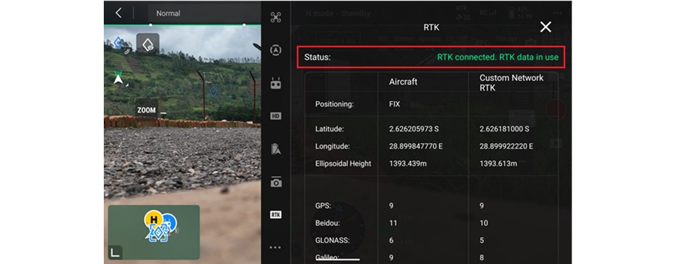Click the Custom Network RTK column header

pyautogui.click(x=511, y=83)
